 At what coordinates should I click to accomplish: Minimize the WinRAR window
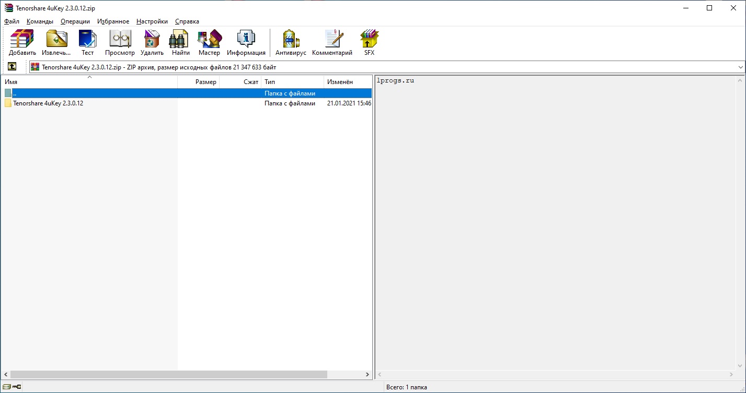point(685,8)
